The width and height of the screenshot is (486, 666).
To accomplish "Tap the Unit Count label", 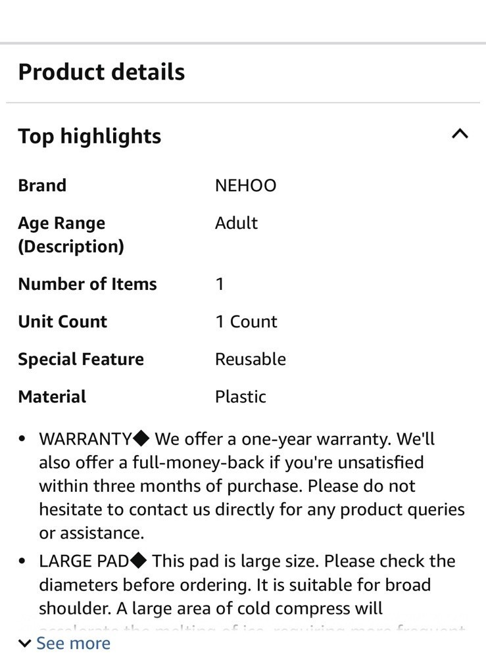I will click(x=62, y=321).
